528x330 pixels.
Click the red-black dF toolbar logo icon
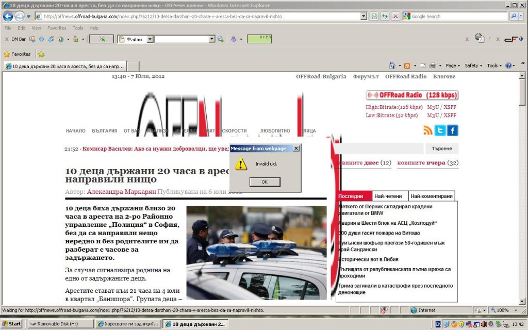511,39
